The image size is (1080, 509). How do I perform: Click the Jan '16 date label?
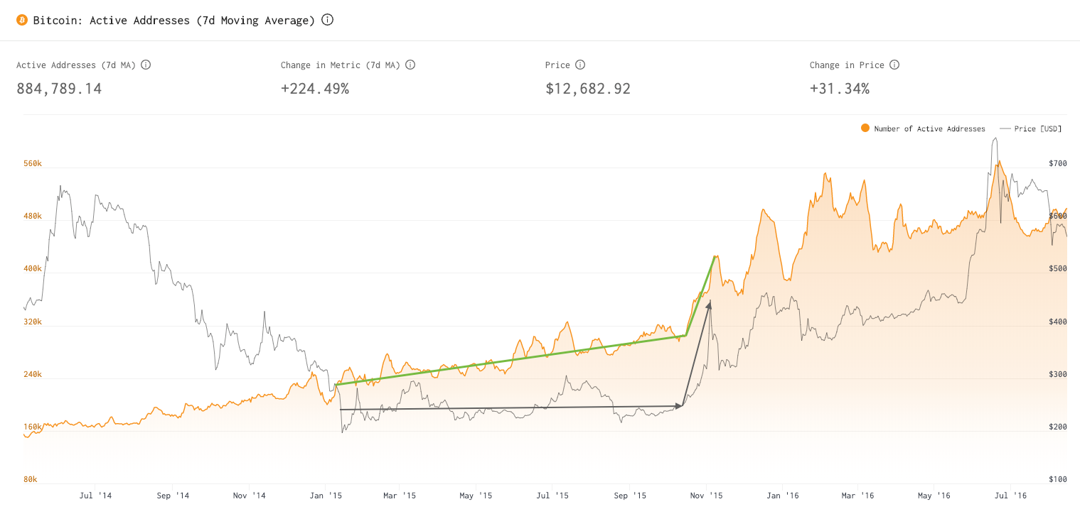(x=782, y=496)
